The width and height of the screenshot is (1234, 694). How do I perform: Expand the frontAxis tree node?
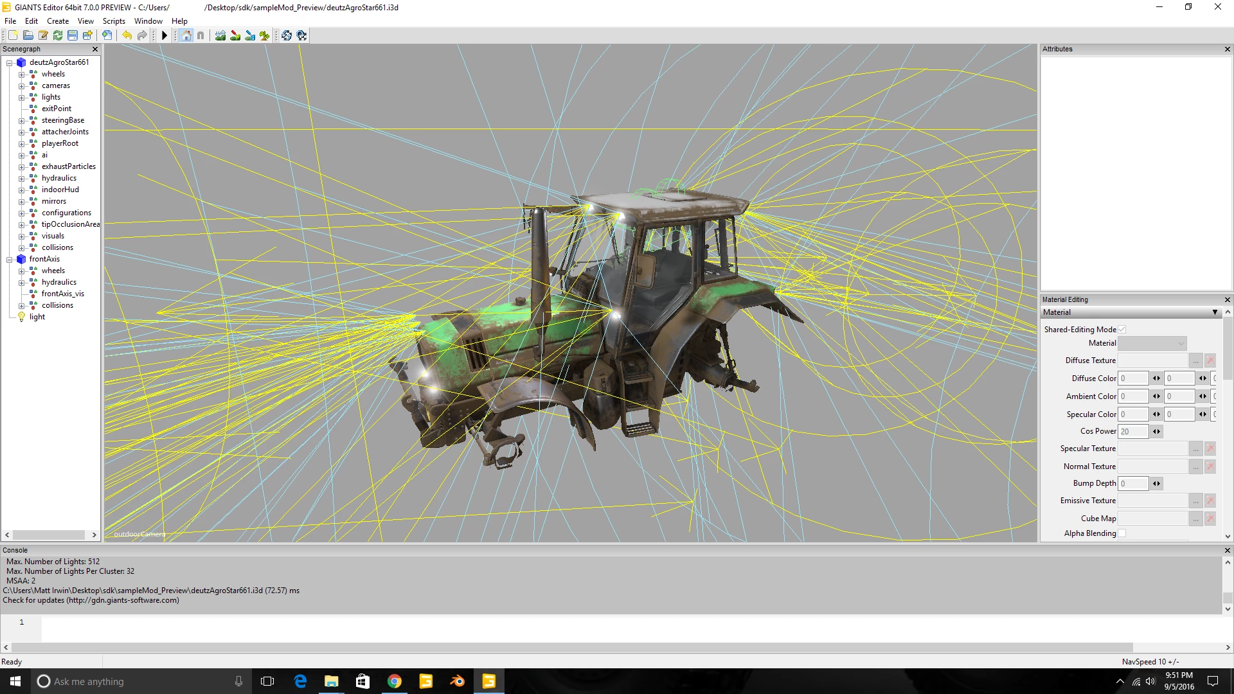[x=10, y=258]
